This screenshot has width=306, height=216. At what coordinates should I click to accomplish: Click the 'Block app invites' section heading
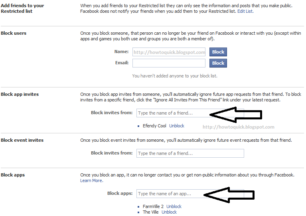click(20, 94)
